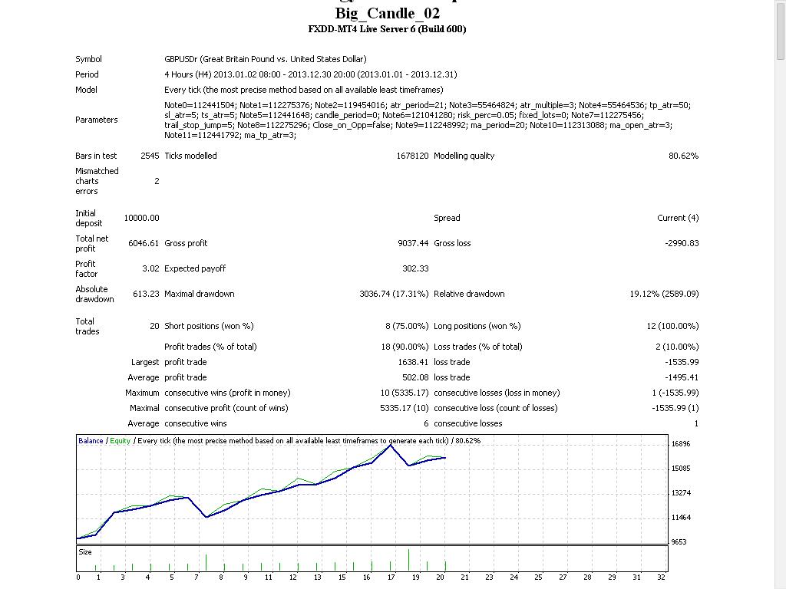Click chart axis value 13274
The width and height of the screenshot is (786, 589).
coord(681,493)
